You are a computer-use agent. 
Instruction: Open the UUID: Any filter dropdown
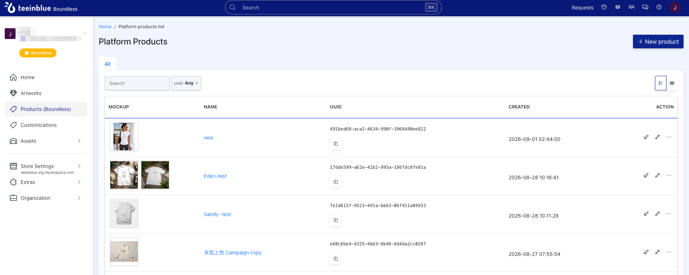(186, 83)
